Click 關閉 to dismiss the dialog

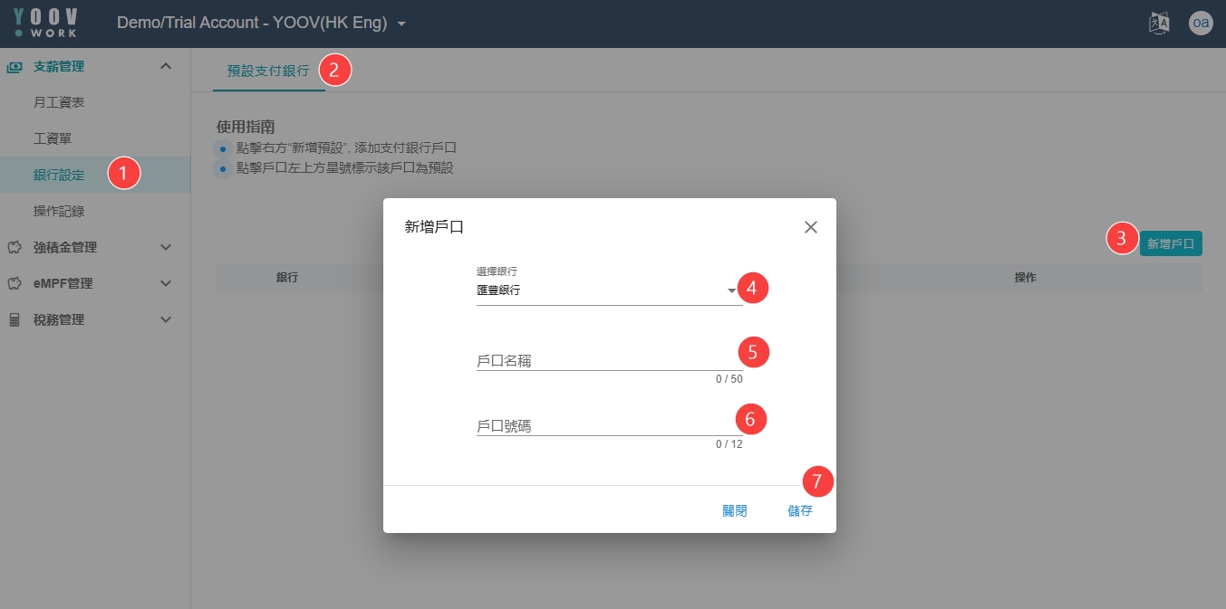coord(735,510)
